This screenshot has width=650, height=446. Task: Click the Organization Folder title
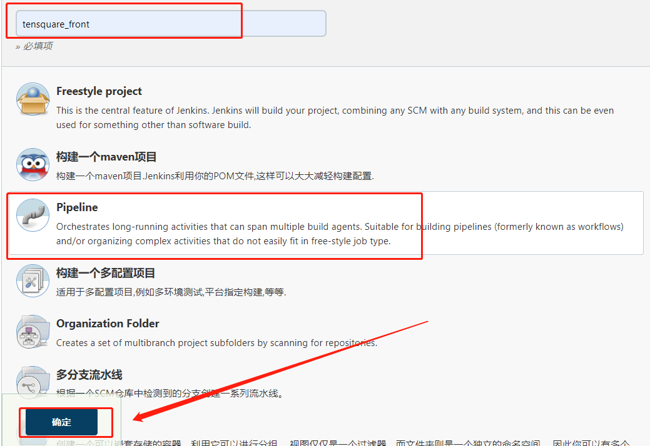pyautogui.click(x=108, y=324)
